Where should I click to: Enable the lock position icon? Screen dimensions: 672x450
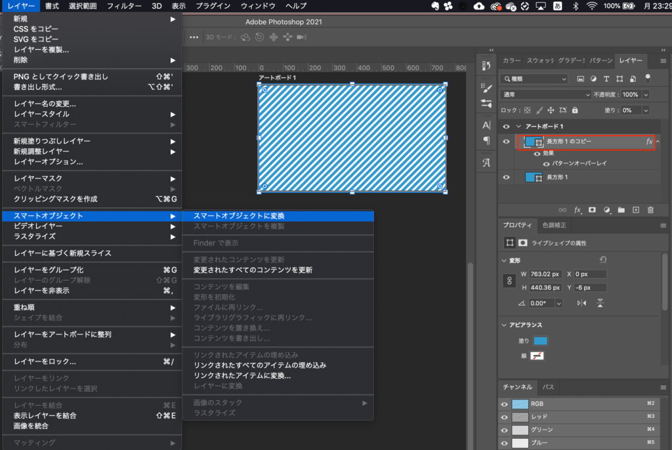(x=551, y=110)
